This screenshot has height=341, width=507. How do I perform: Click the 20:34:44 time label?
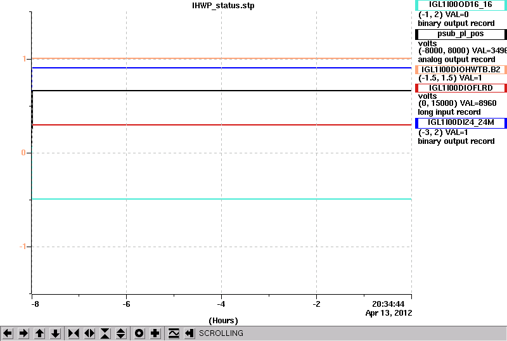pyautogui.click(x=388, y=304)
